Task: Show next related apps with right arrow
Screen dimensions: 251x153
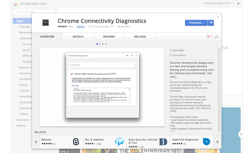Action: click(218, 142)
